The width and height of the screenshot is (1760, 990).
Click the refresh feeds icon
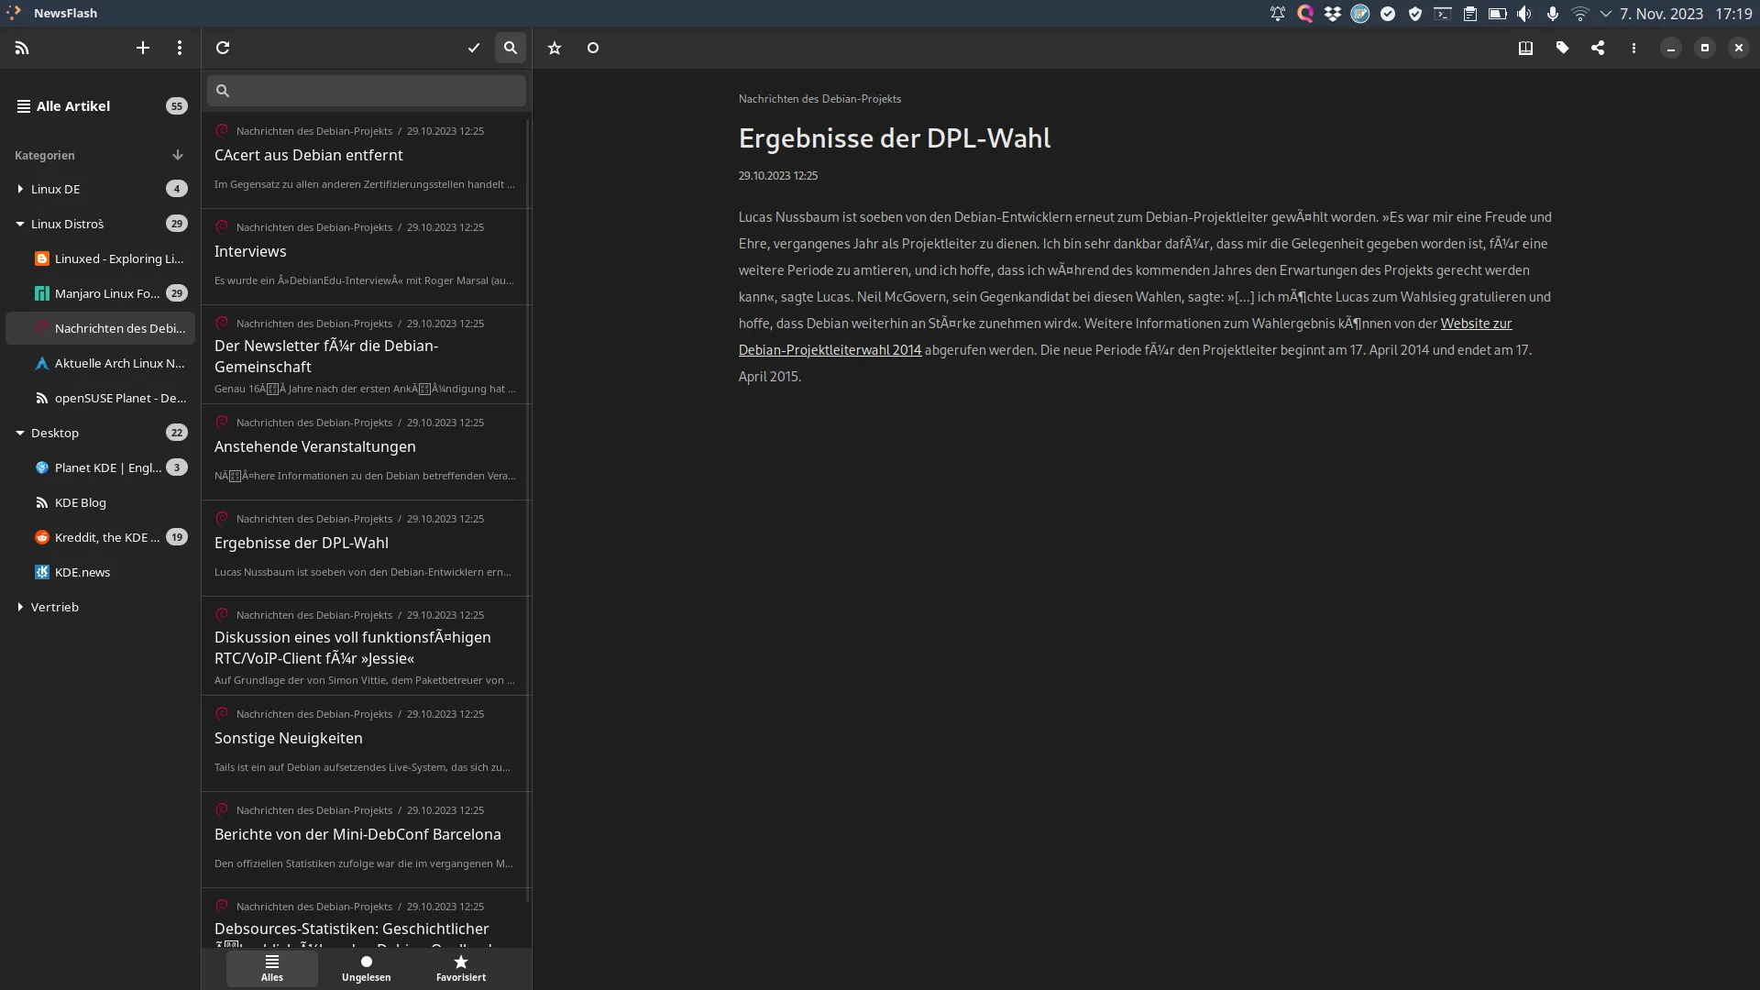click(223, 48)
